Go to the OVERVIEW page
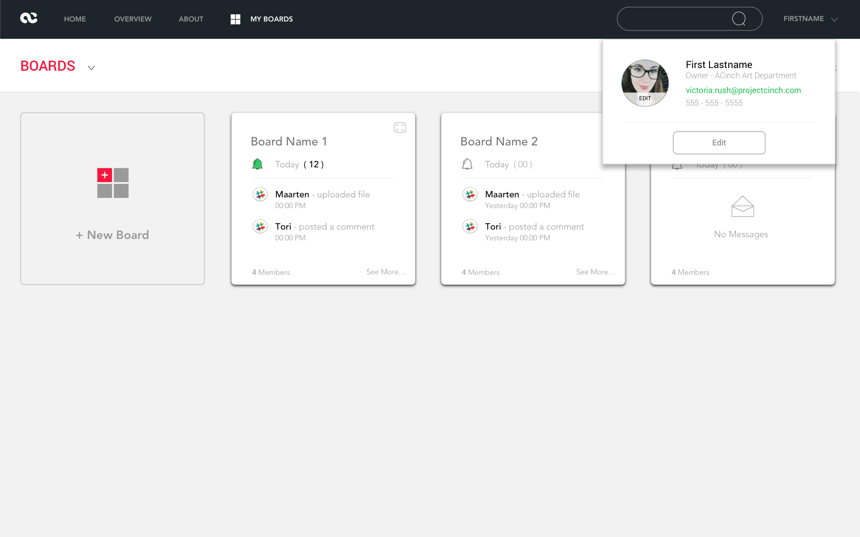The height and width of the screenshot is (537, 860). [133, 19]
